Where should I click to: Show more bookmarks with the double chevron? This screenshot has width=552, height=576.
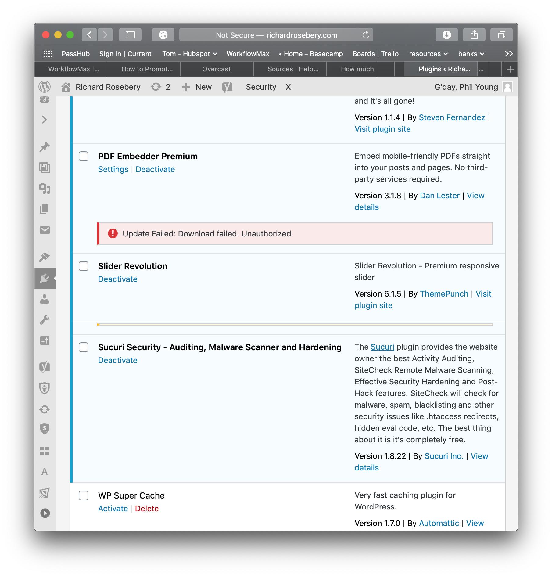click(x=509, y=54)
